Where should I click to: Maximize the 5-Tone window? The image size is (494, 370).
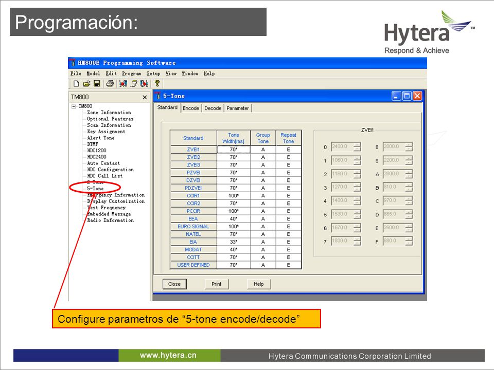[x=407, y=96]
